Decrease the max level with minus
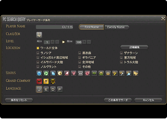The width and height of the screenshot is (167, 119). pyautogui.click(x=89, y=42)
